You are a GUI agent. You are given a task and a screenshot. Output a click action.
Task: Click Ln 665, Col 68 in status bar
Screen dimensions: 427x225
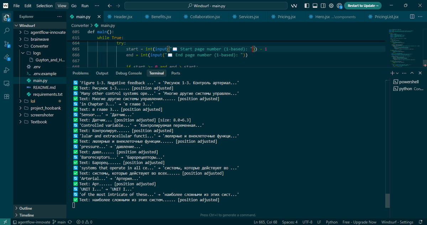265,222
